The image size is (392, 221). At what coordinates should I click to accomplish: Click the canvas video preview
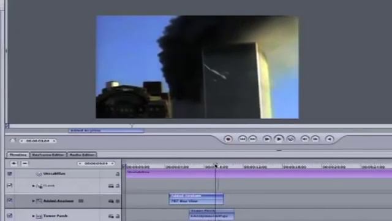197,67
